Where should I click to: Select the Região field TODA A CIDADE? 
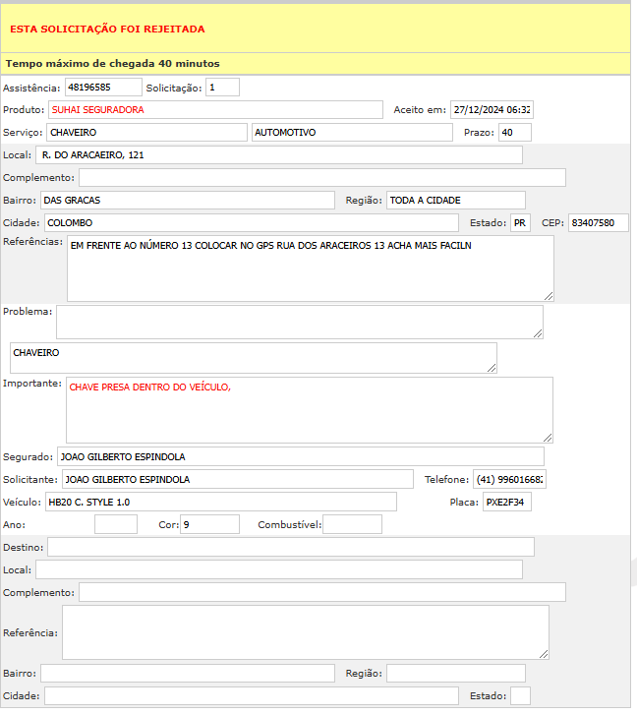pos(455,200)
